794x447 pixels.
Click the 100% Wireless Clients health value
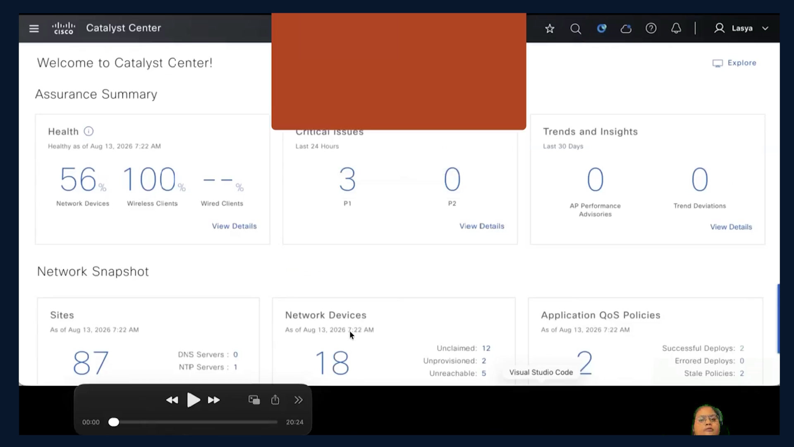[154, 179]
